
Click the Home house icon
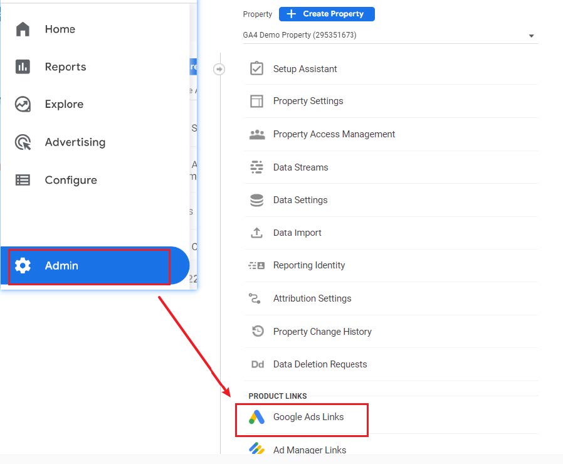tap(23, 29)
